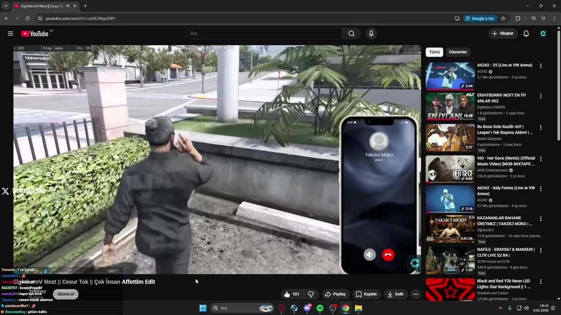Image resolution: width=561 pixels, height=315 pixels.
Task: Open the Windows Start menu
Action: [203, 308]
